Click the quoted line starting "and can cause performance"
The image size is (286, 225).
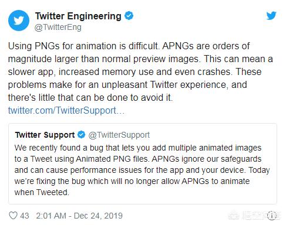tap(142, 170)
